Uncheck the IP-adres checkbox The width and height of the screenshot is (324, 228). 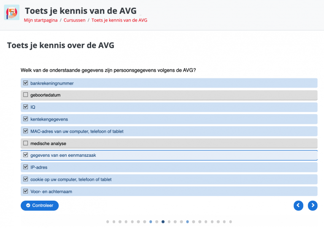point(26,167)
